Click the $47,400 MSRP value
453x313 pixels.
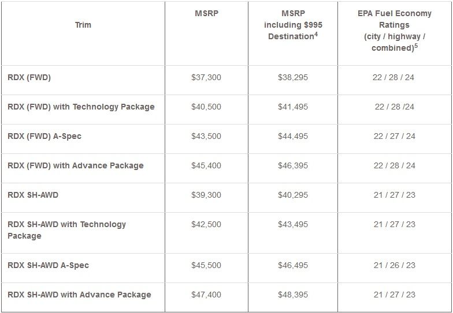206,295
